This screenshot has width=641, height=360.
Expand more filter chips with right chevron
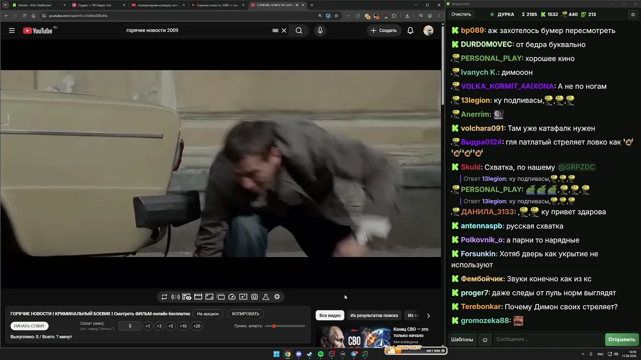428,315
